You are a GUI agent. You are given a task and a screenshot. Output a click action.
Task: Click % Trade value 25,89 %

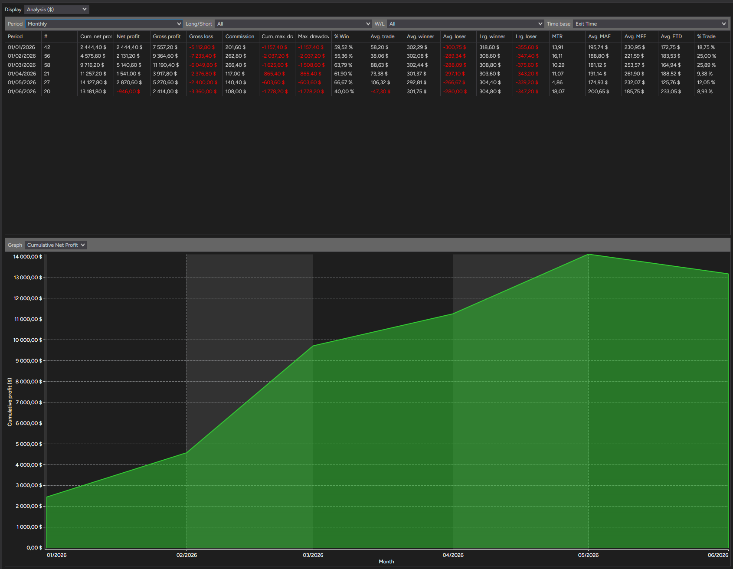click(706, 65)
